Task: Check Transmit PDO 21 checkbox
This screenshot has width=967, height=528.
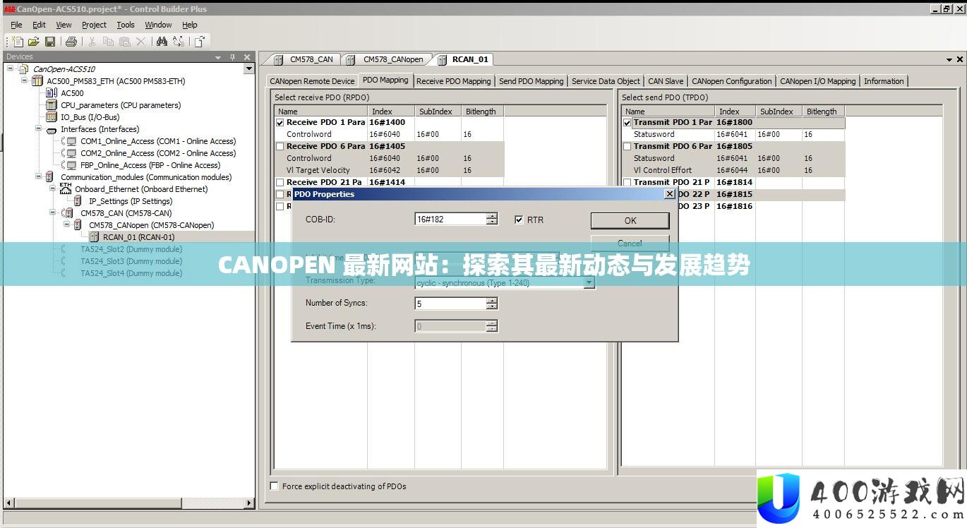Action: pos(627,183)
